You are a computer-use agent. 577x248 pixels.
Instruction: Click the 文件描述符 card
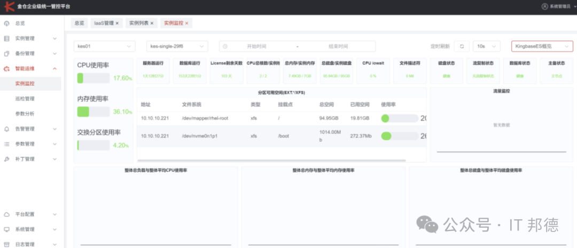tap(410, 71)
